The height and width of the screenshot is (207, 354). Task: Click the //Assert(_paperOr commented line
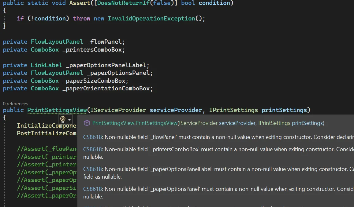click(47, 195)
